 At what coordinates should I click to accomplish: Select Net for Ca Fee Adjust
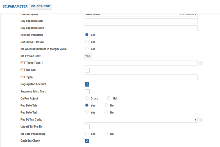(109, 98)
